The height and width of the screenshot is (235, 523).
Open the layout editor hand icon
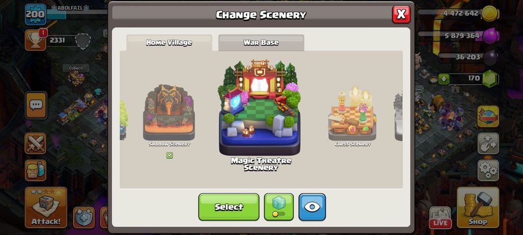pos(488,144)
